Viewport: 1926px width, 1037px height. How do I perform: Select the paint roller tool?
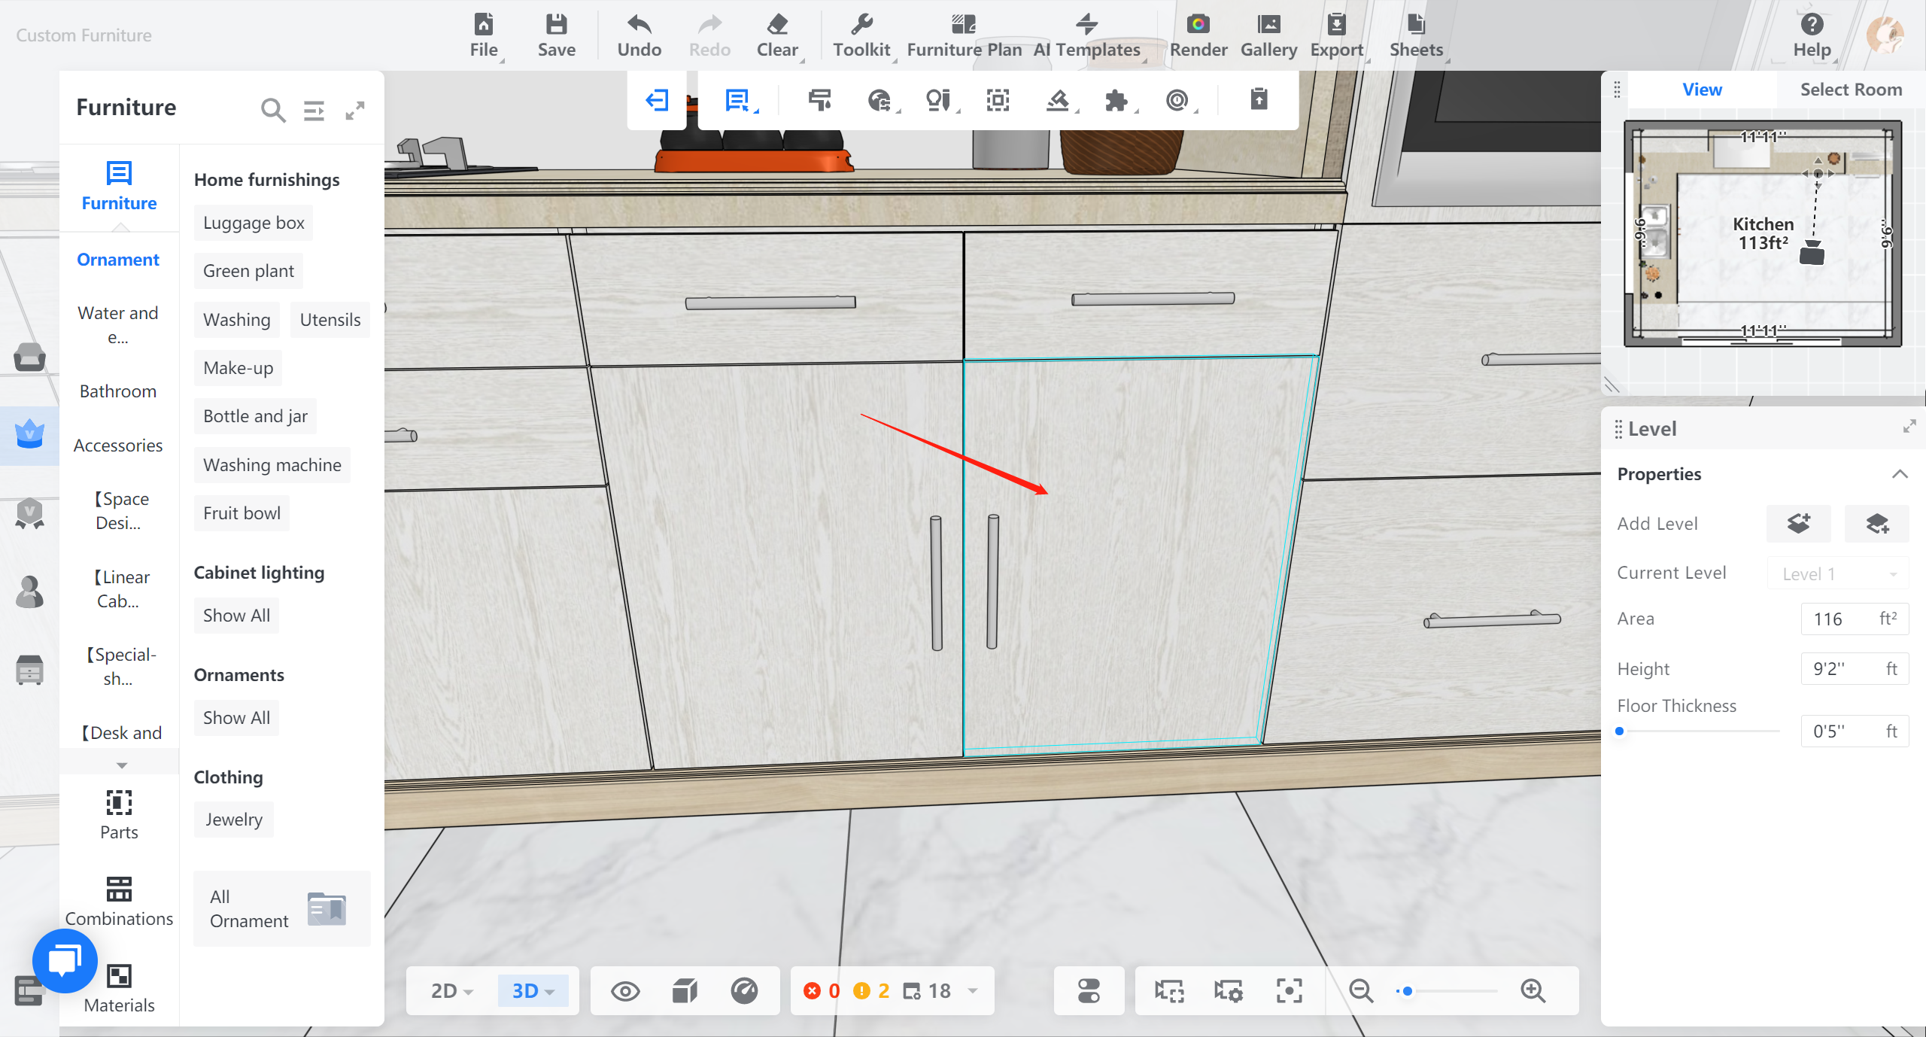point(819,100)
